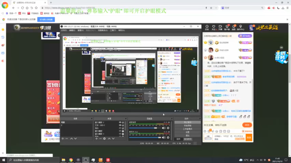This screenshot has width=291, height=163.
Task: Toggle lock for 窗口捕获 3 source
Action: pos(123,134)
